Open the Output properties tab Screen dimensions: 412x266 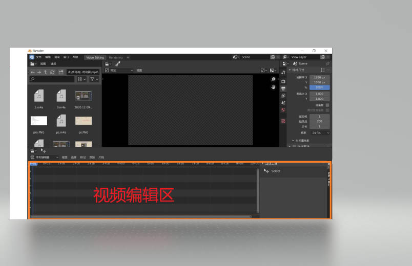click(283, 88)
